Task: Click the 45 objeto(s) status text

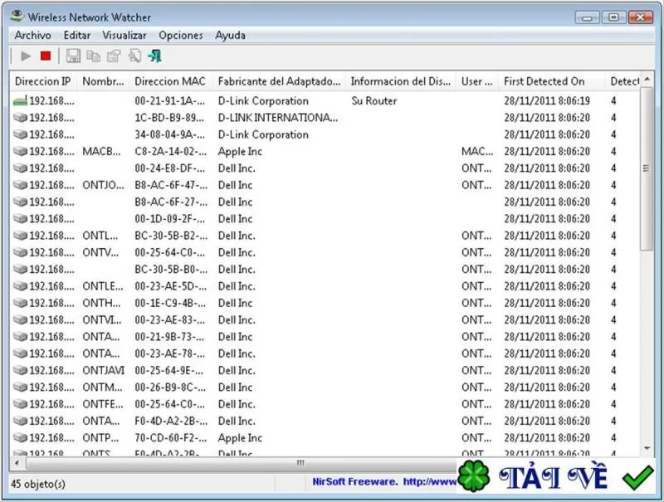Action: coord(38,484)
